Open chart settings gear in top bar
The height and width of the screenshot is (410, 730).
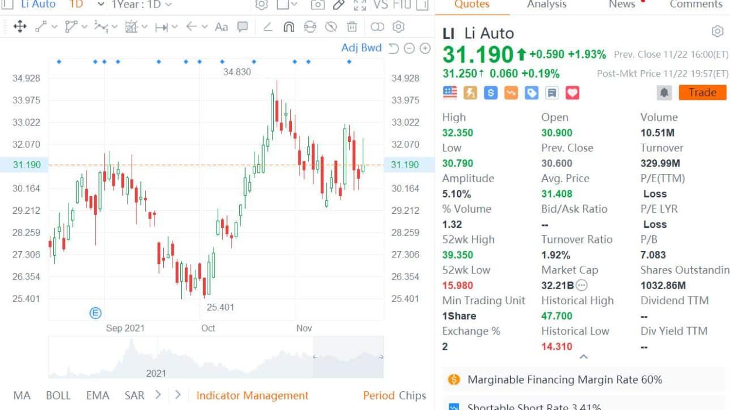click(x=261, y=5)
